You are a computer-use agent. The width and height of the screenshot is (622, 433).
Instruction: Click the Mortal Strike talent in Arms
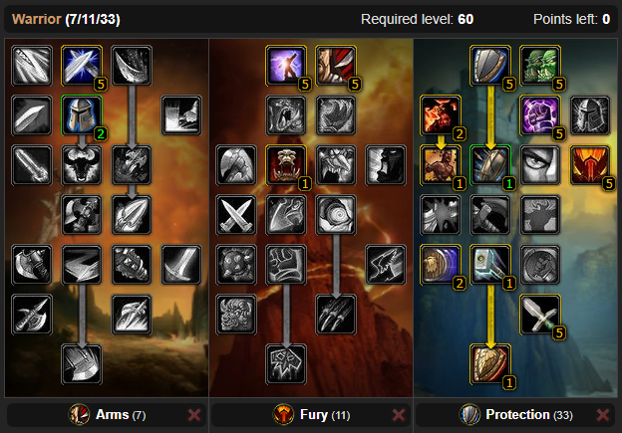tap(82, 364)
